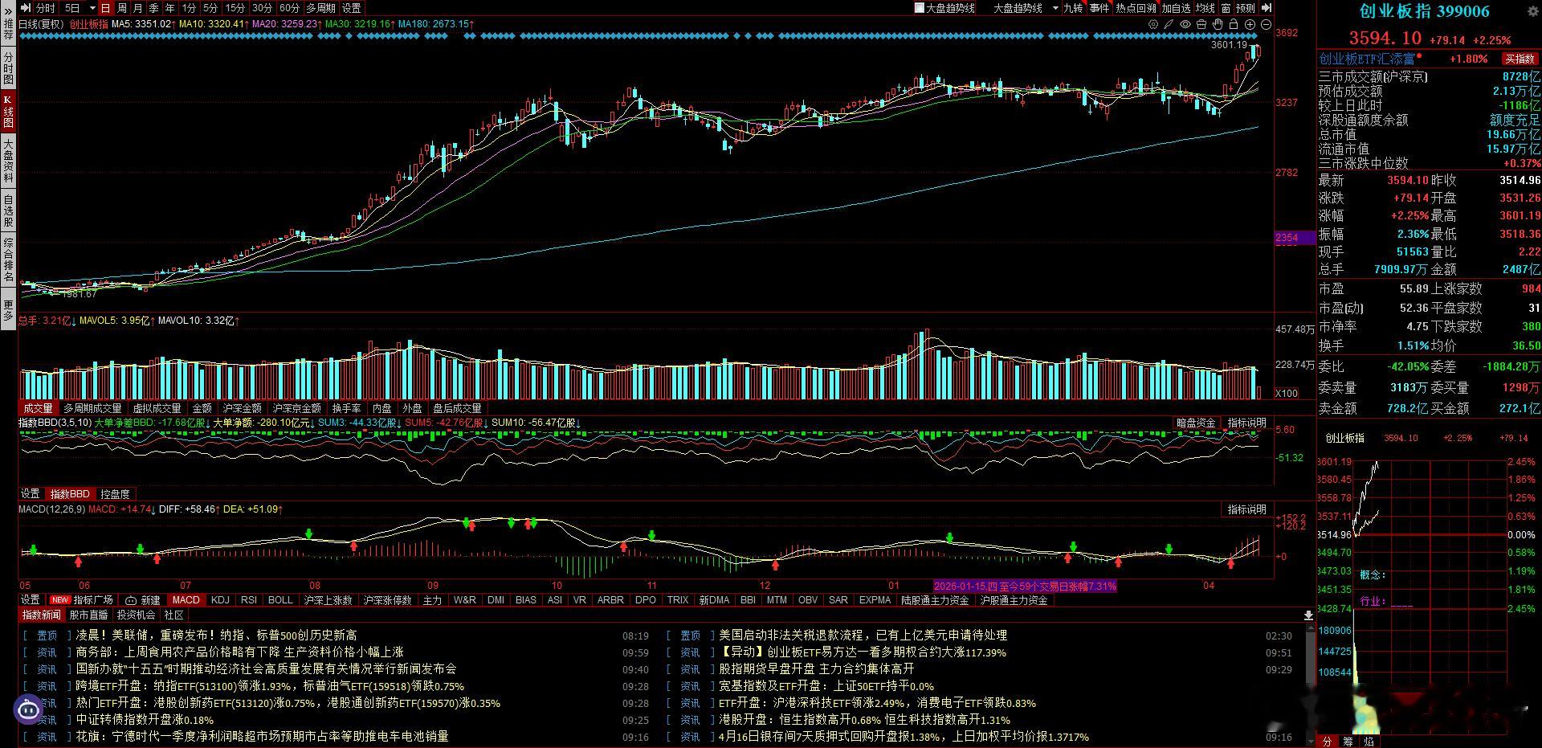Click the left arrow-to-bar icon beside 分时
The height and width of the screenshot is (748, 1542).
(27, 8)
